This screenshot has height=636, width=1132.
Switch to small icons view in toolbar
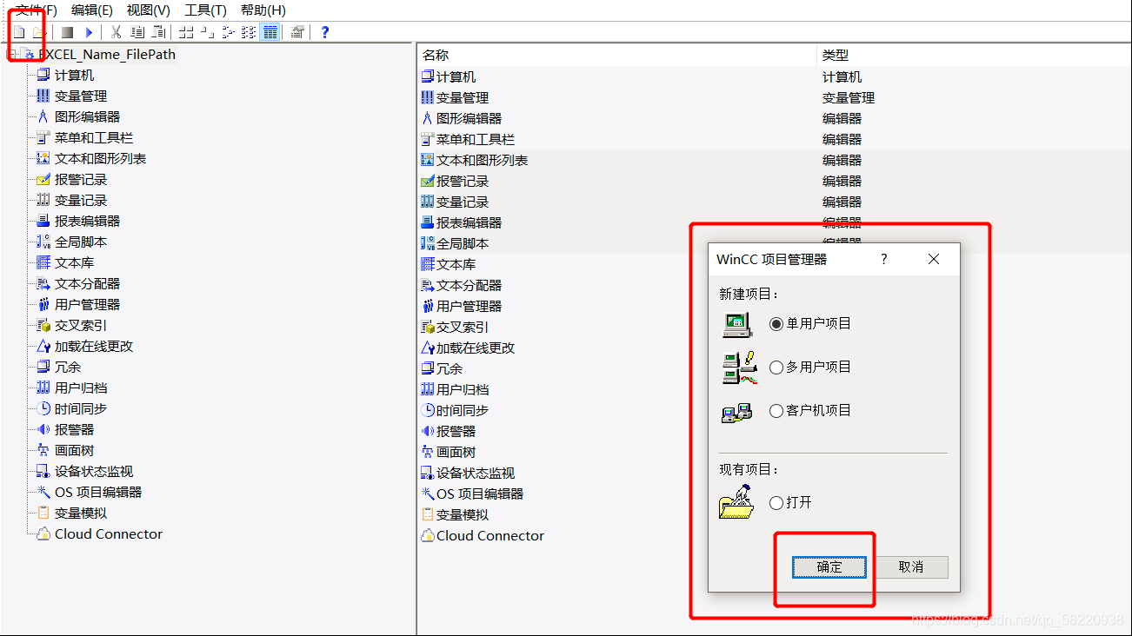[207, 32]
